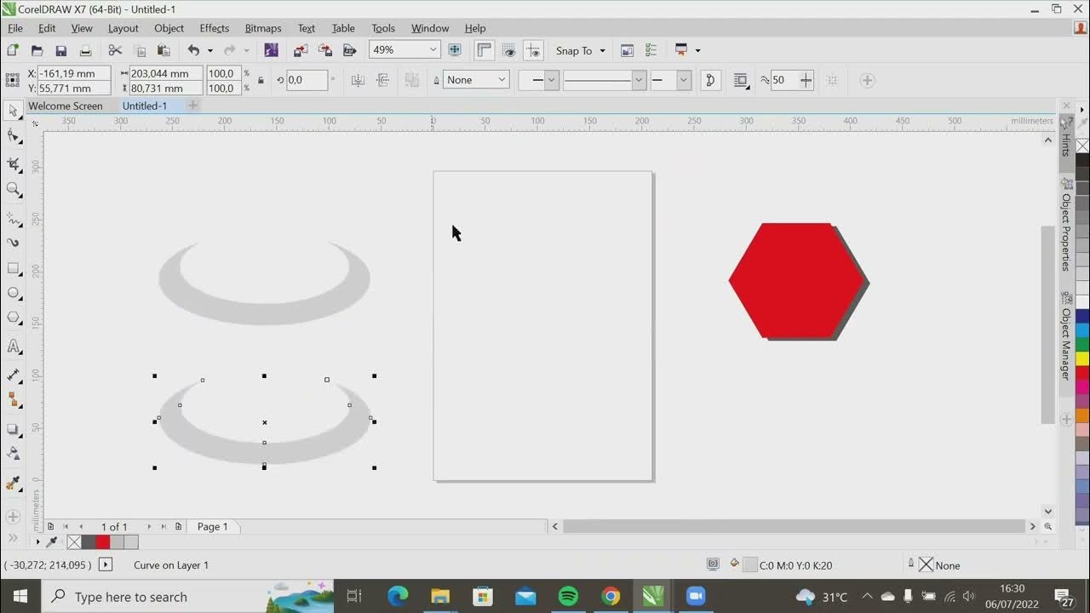The image size is (1090, 613).
Task: Select the Polygon tool
Action: 14,318
